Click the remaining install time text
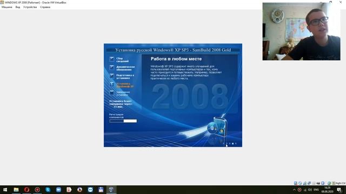 121,104
